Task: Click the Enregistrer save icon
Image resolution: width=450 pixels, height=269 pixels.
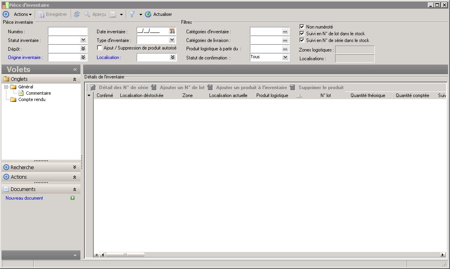Action: click(x=41, y=14)
